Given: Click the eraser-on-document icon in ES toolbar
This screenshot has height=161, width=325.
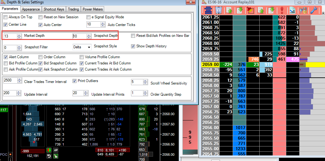Looking at the screenshot, I should coord(292,10).
